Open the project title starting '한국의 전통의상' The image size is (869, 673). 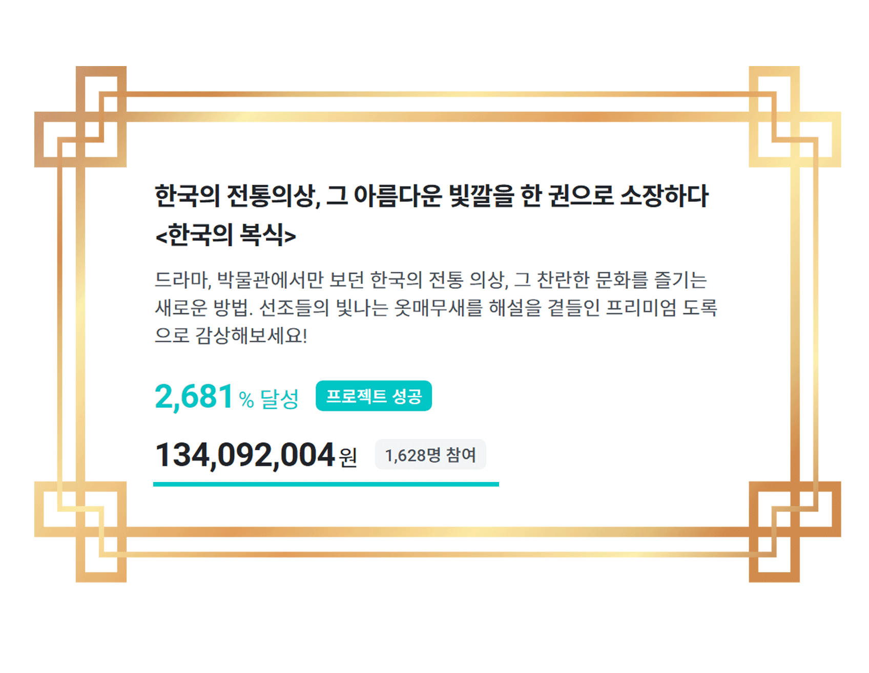pos(431,196)
